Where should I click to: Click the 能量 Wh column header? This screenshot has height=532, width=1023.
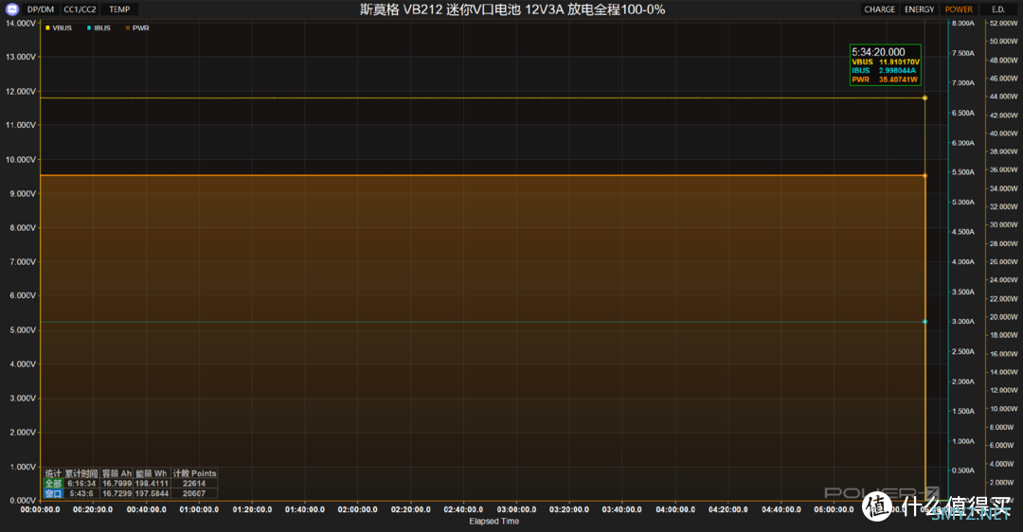(152, 473)
